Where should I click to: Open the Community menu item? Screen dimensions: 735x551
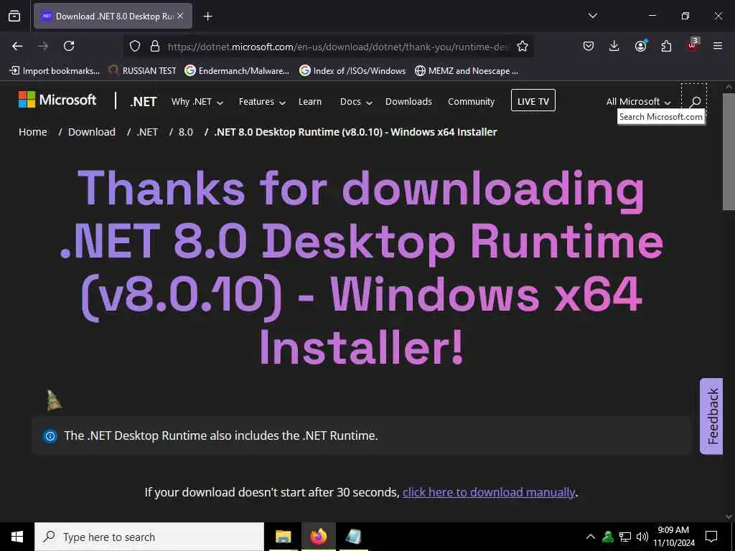[x=471, y=102]
